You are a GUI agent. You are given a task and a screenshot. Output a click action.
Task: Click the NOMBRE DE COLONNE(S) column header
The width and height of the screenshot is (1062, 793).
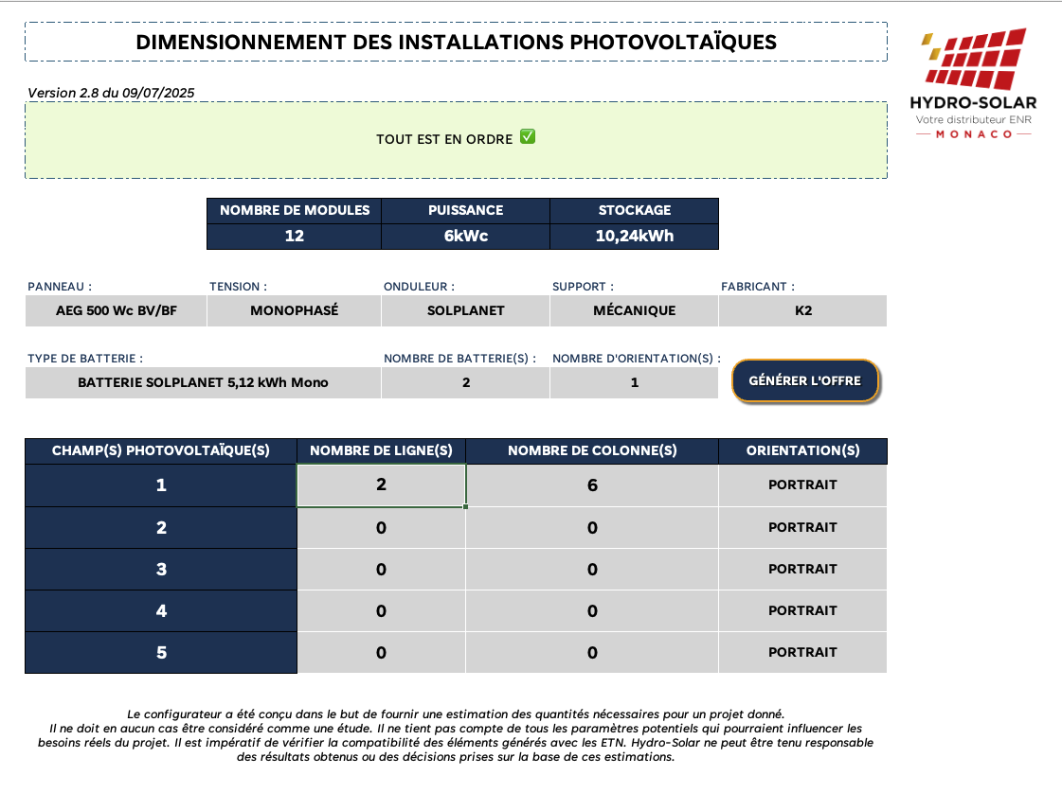[x=592, y=450]
